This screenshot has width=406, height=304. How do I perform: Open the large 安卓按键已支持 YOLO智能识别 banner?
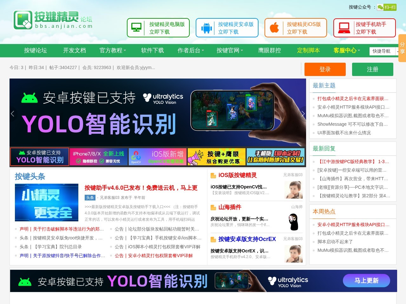coord(158,112)
